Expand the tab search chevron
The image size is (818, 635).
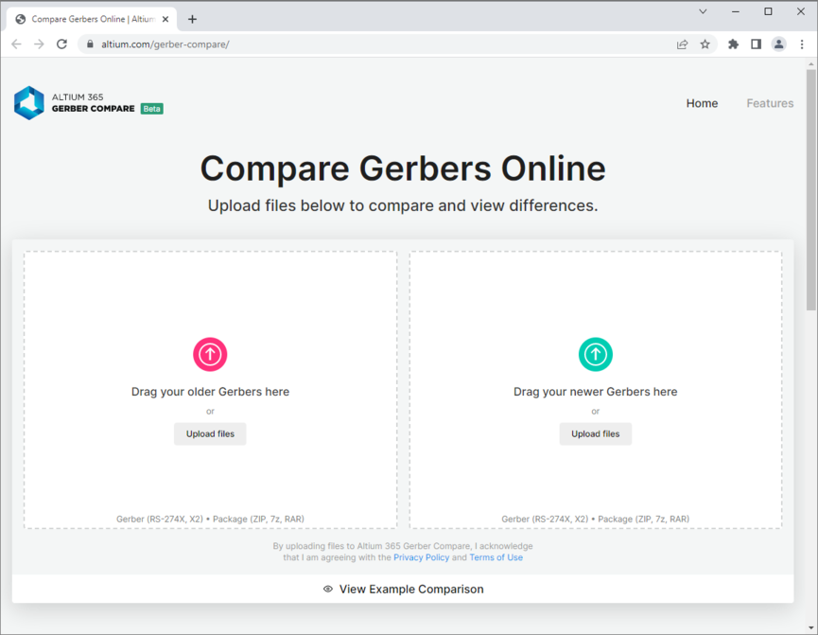click(x=703, y=12)
